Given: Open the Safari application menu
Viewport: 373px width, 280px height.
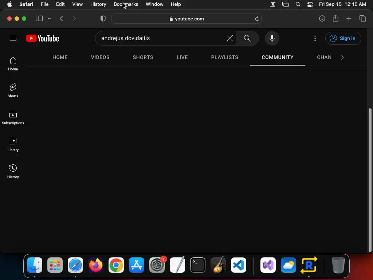Looking at the screenshot, I should click(26, 4).
